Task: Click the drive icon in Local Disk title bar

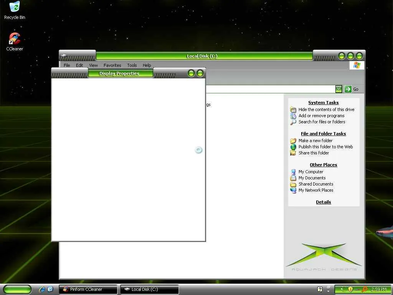Action: (x=64, y=55)
